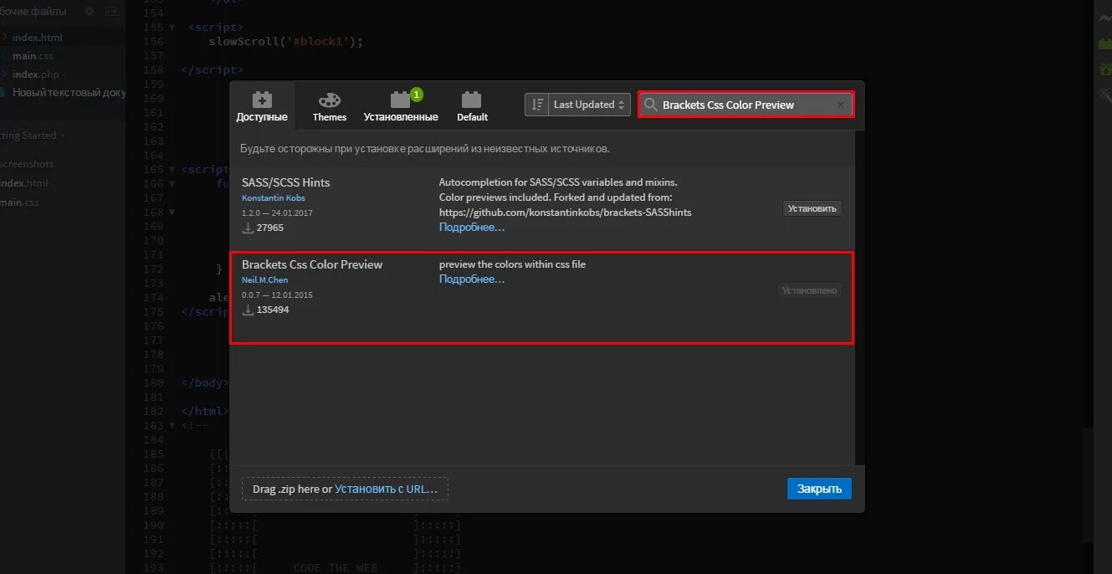The width and height of the screenshot is (1112, 574).
Task: Focus the extension search field
Action: click(746, 105)
